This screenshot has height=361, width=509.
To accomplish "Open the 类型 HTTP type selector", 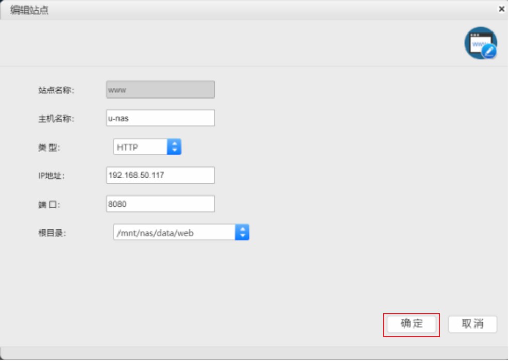I will 144,146.
